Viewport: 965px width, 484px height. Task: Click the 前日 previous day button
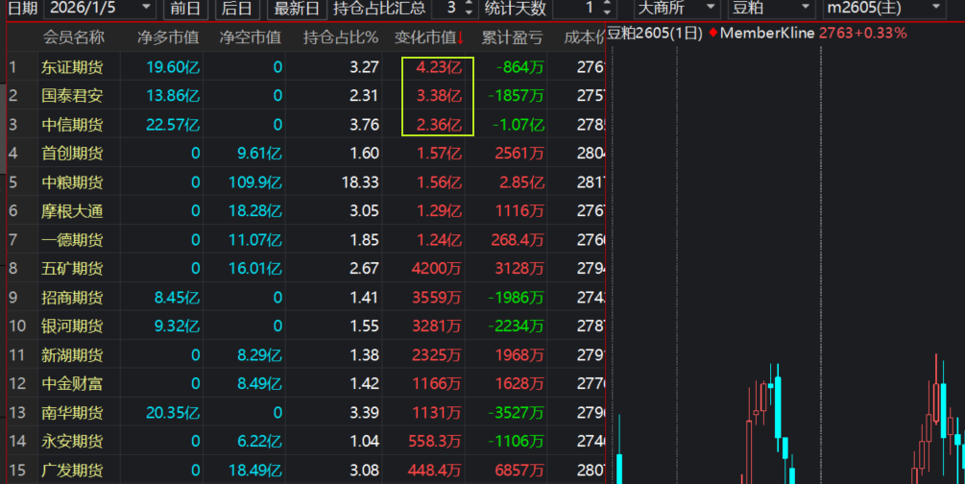pyautogui.click(x=186, y=9)
